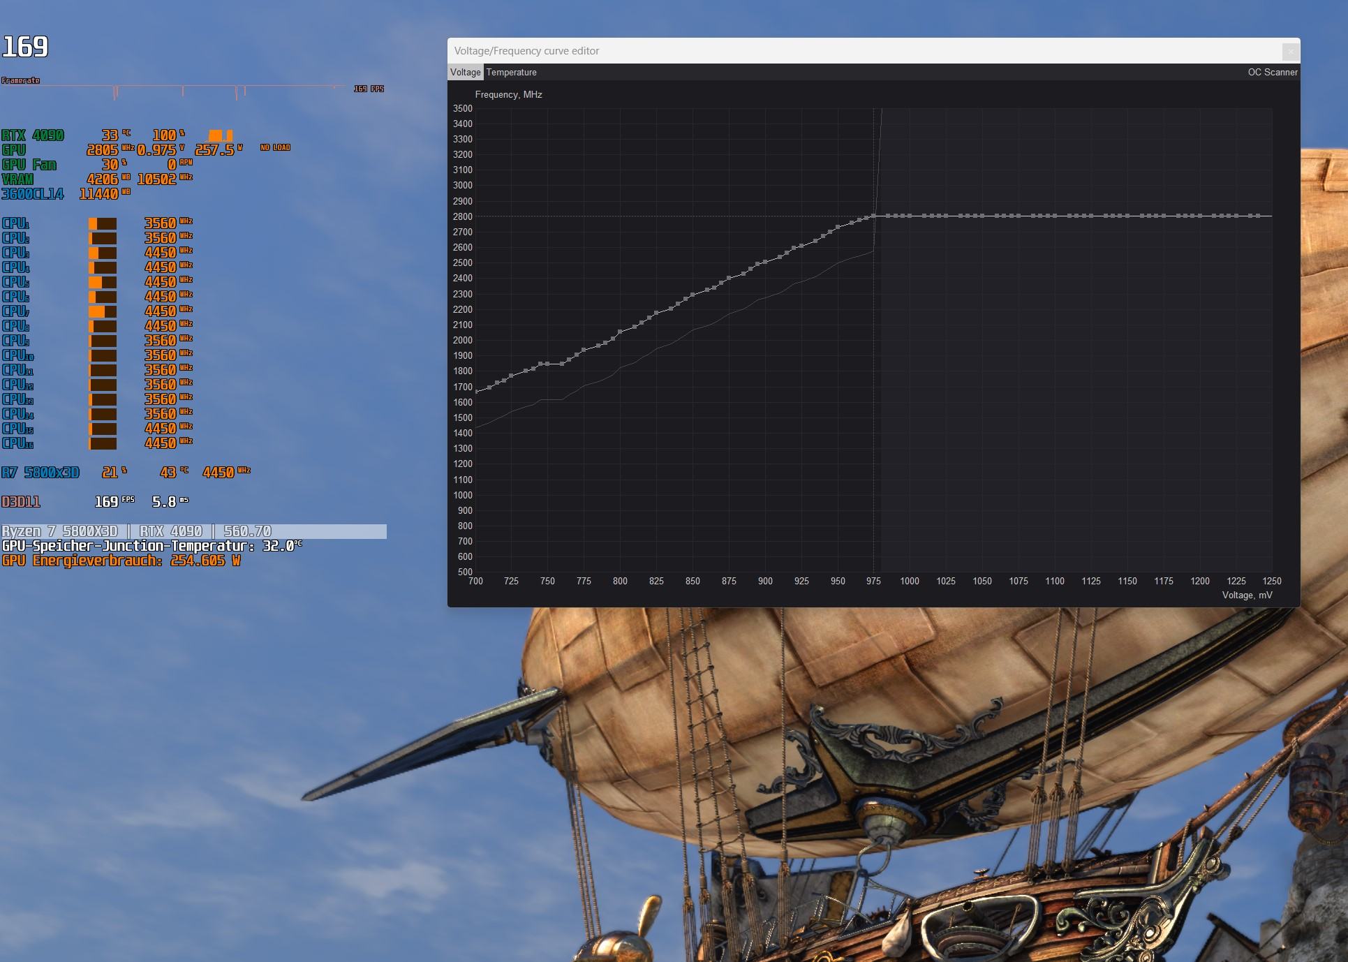Viewport: 1348px width, 962px height.
Task: Click the 'Voltage, mV' axis title
Action: [x=1247, y=595]
